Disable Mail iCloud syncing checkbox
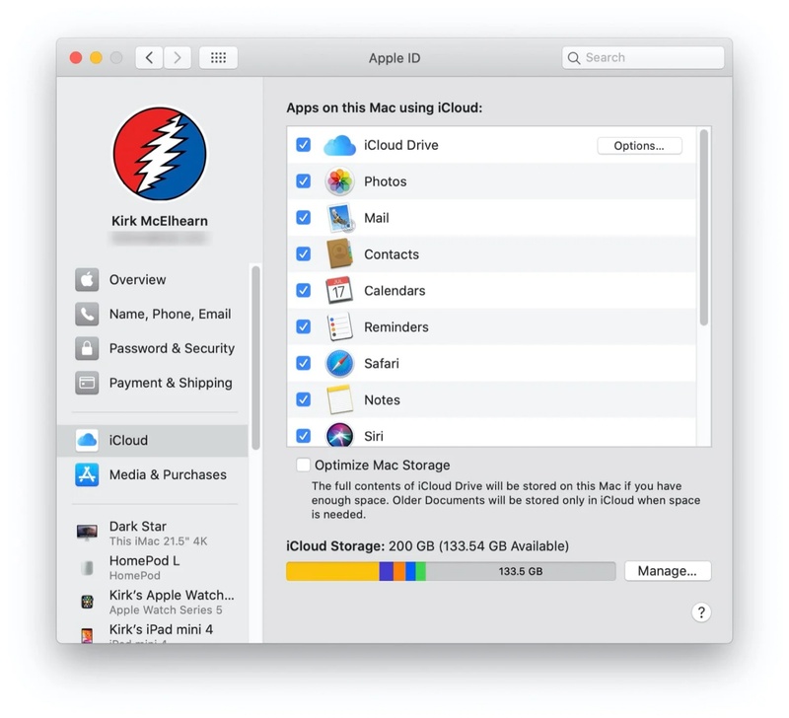The width and height of the screenshot is (789, 718). (304, 218)
